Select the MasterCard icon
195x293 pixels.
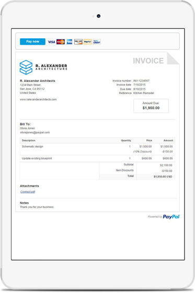[61, 42]
